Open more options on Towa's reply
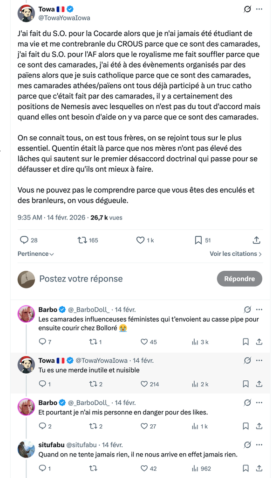 [x=259, y=361]
